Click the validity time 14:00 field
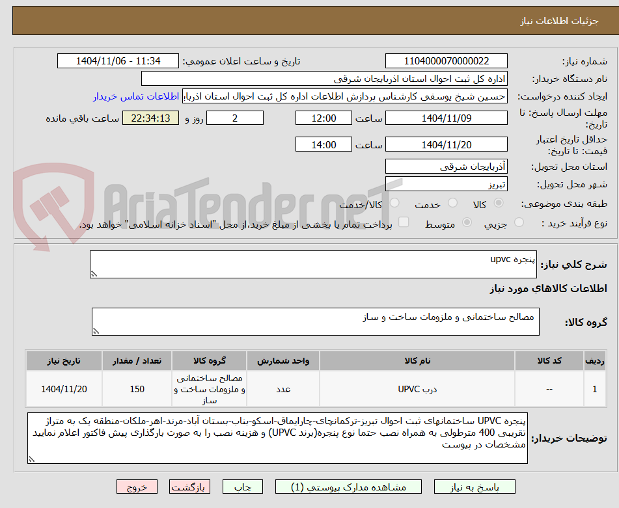Image resolution: width=619 pixels, height=508 pixels. [323, 144]
